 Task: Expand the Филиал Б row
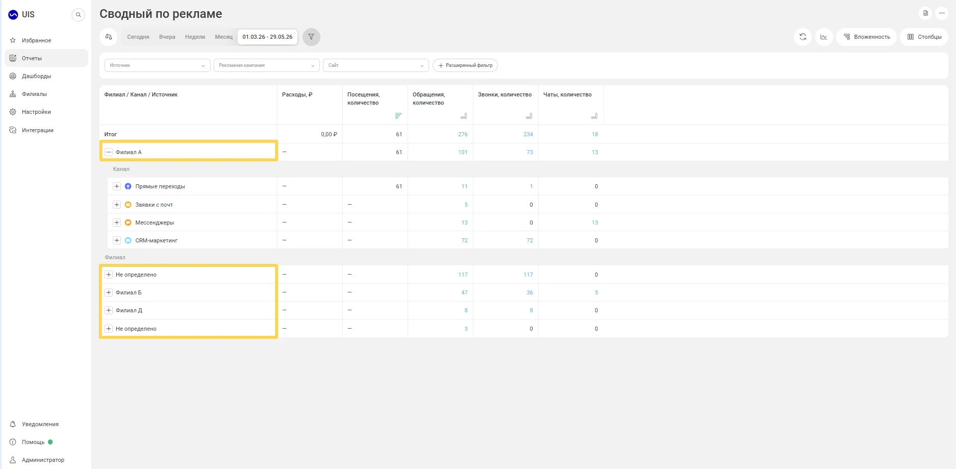click(109, 292)
